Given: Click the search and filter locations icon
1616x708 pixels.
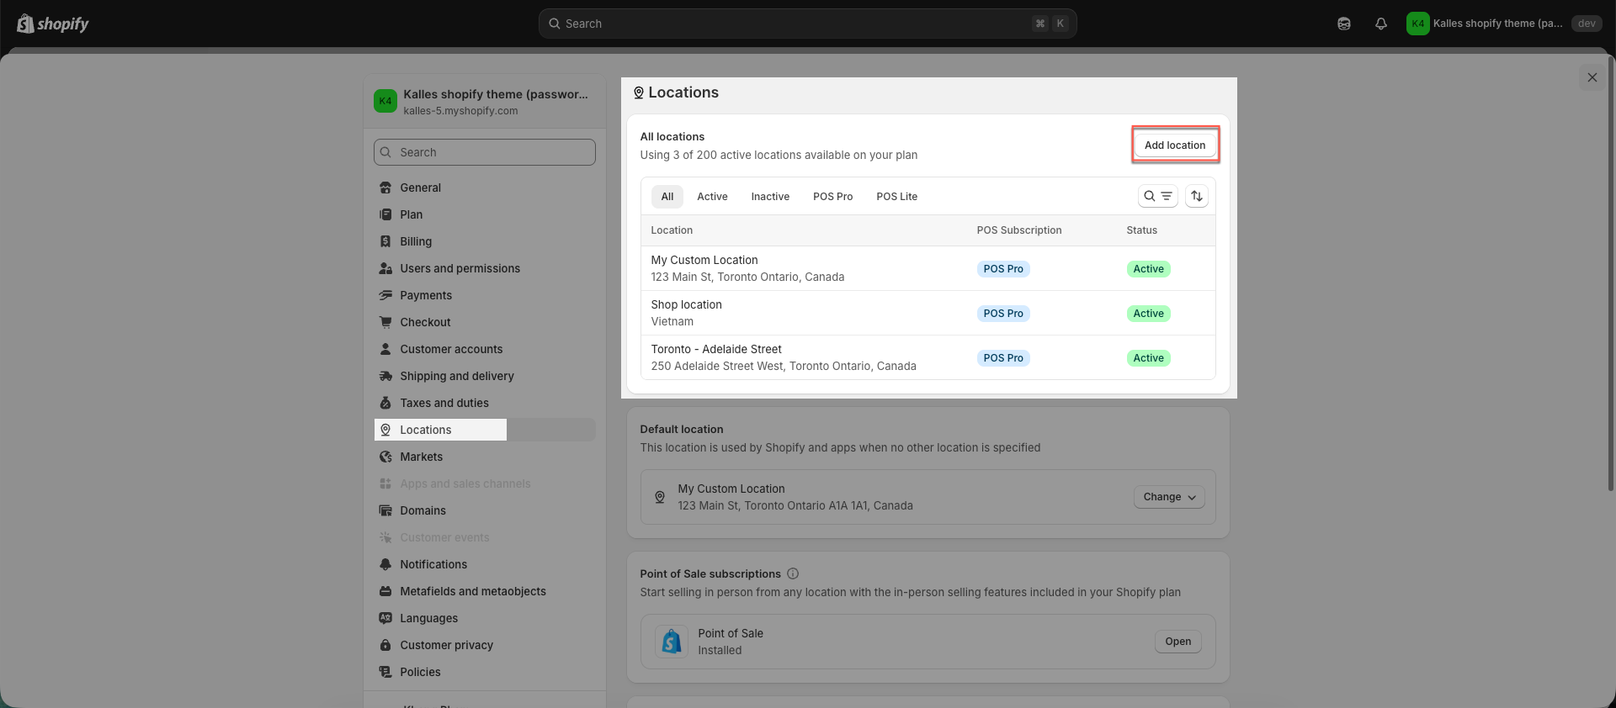Looking at the screenshot, I should coord(1157,196).
